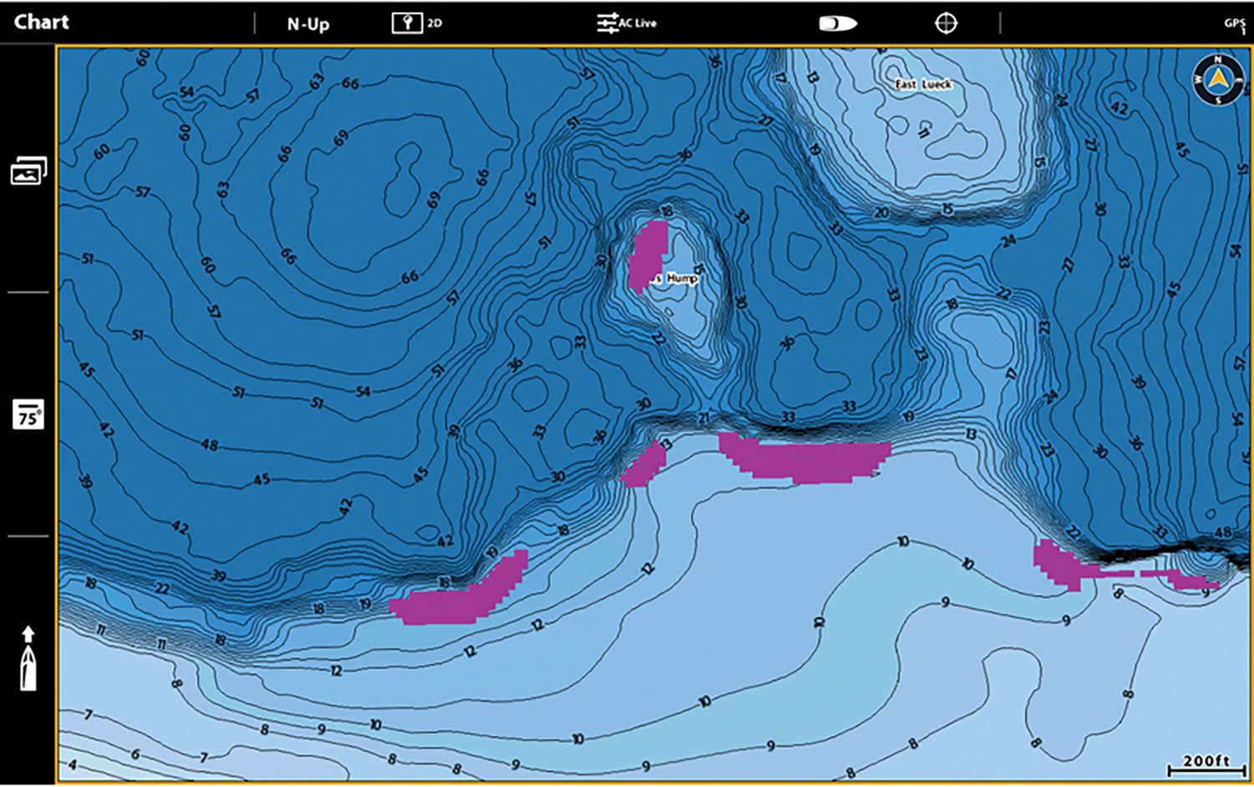This screenshot has height=787, width=1254.
Task: Tap the small magenta patch beside 13 contour
Action: (x=643, y=466)
